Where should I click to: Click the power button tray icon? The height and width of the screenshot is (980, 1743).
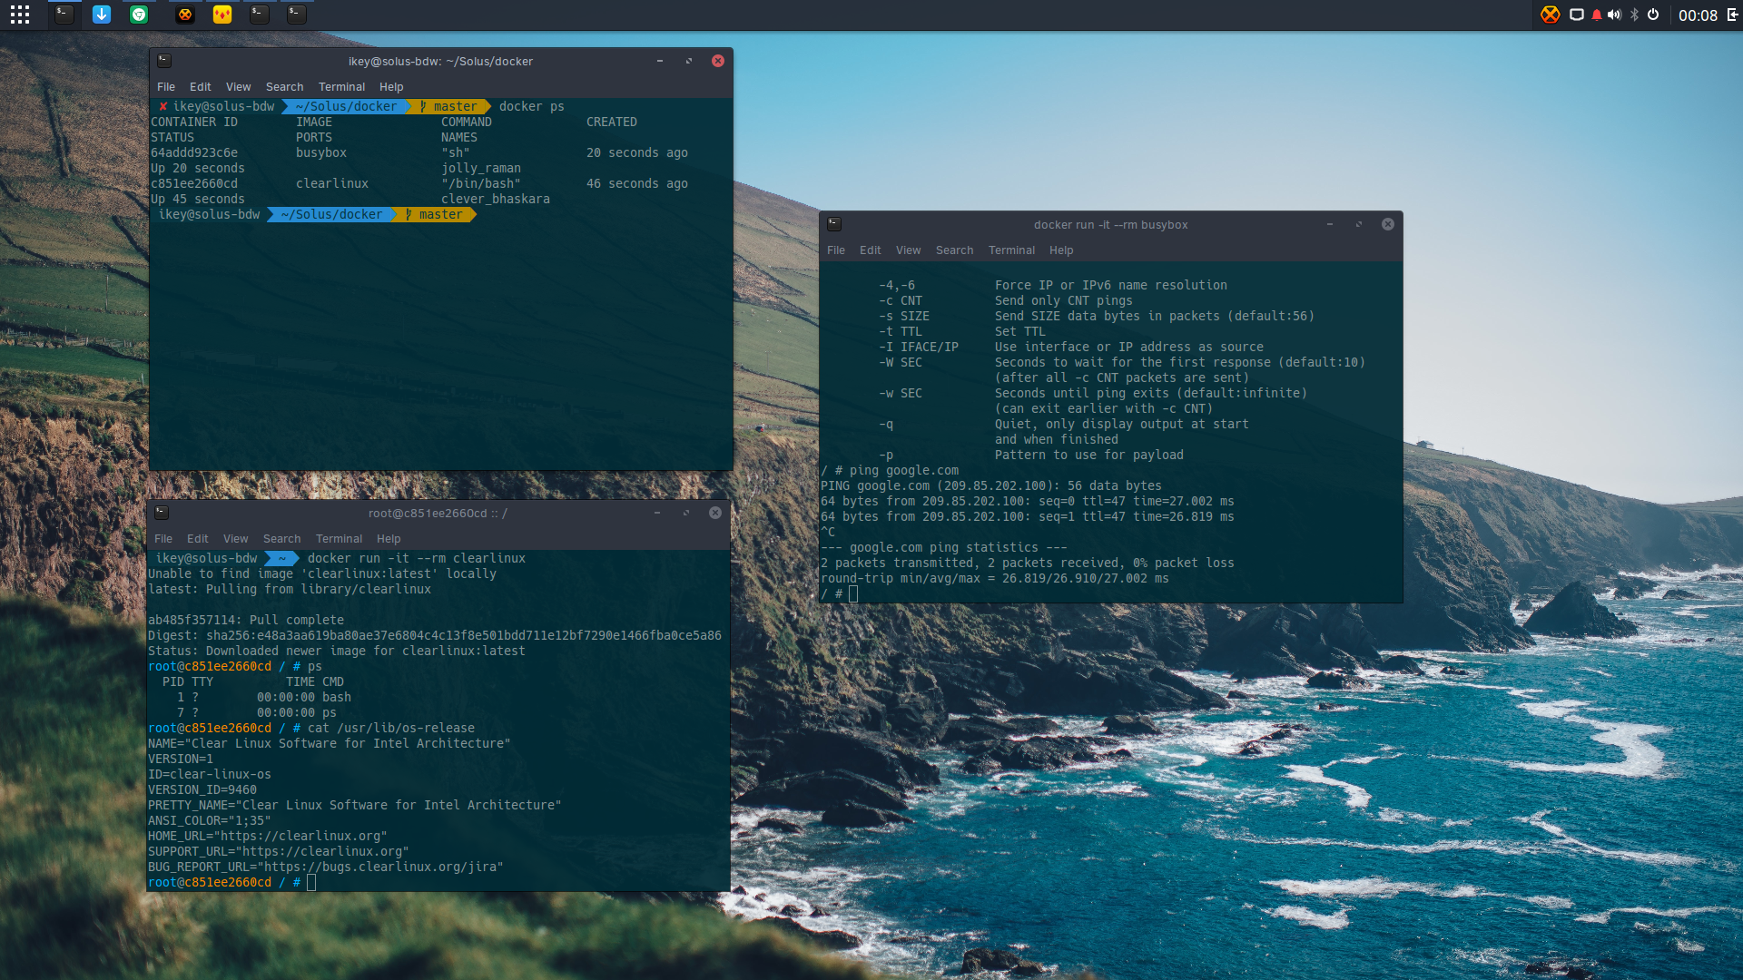pos(1653,15)
